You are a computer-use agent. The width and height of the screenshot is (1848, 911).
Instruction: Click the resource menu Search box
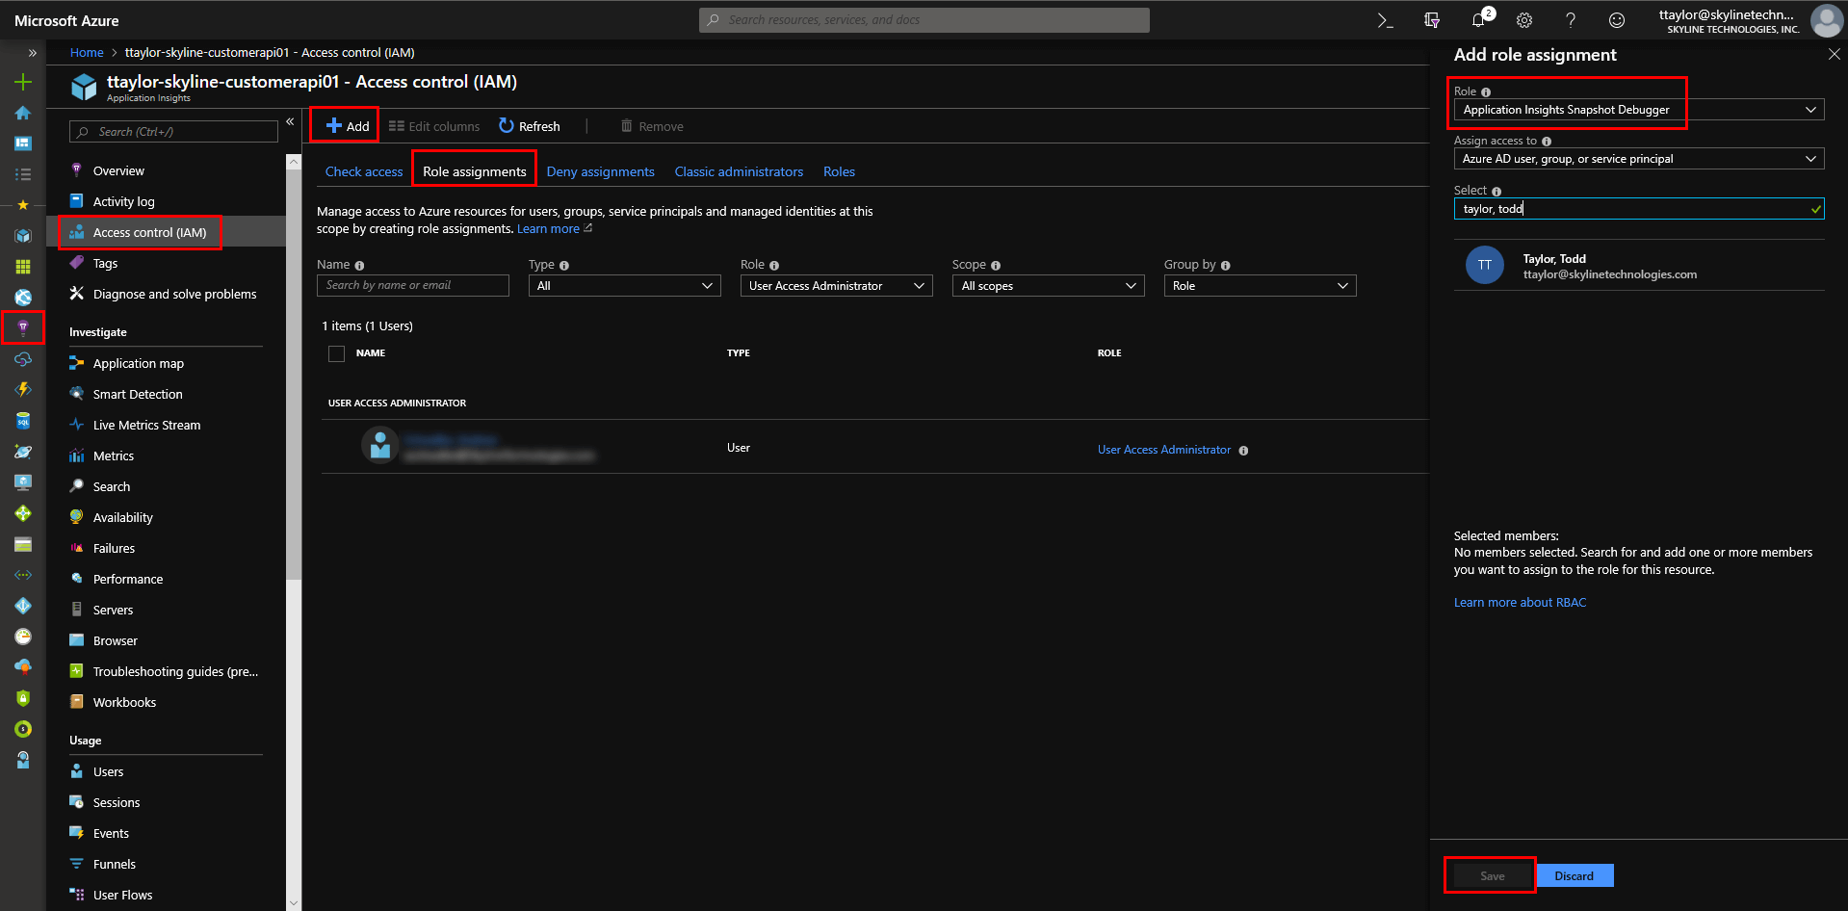click(x=173, y=132)
